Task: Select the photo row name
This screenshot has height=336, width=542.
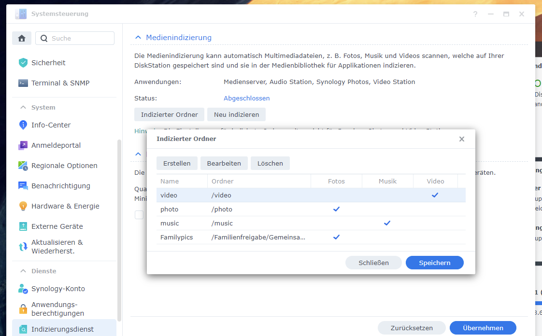Action: tap(170, 209)
